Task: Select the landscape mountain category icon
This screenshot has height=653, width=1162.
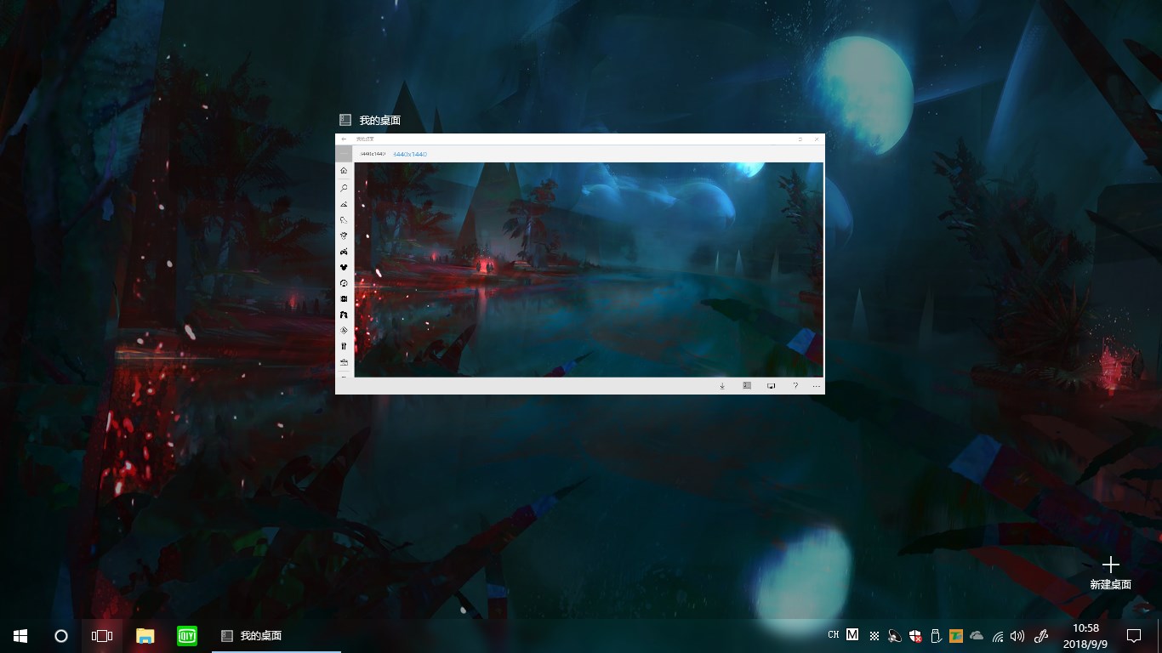Action: [x=344, y=203]
